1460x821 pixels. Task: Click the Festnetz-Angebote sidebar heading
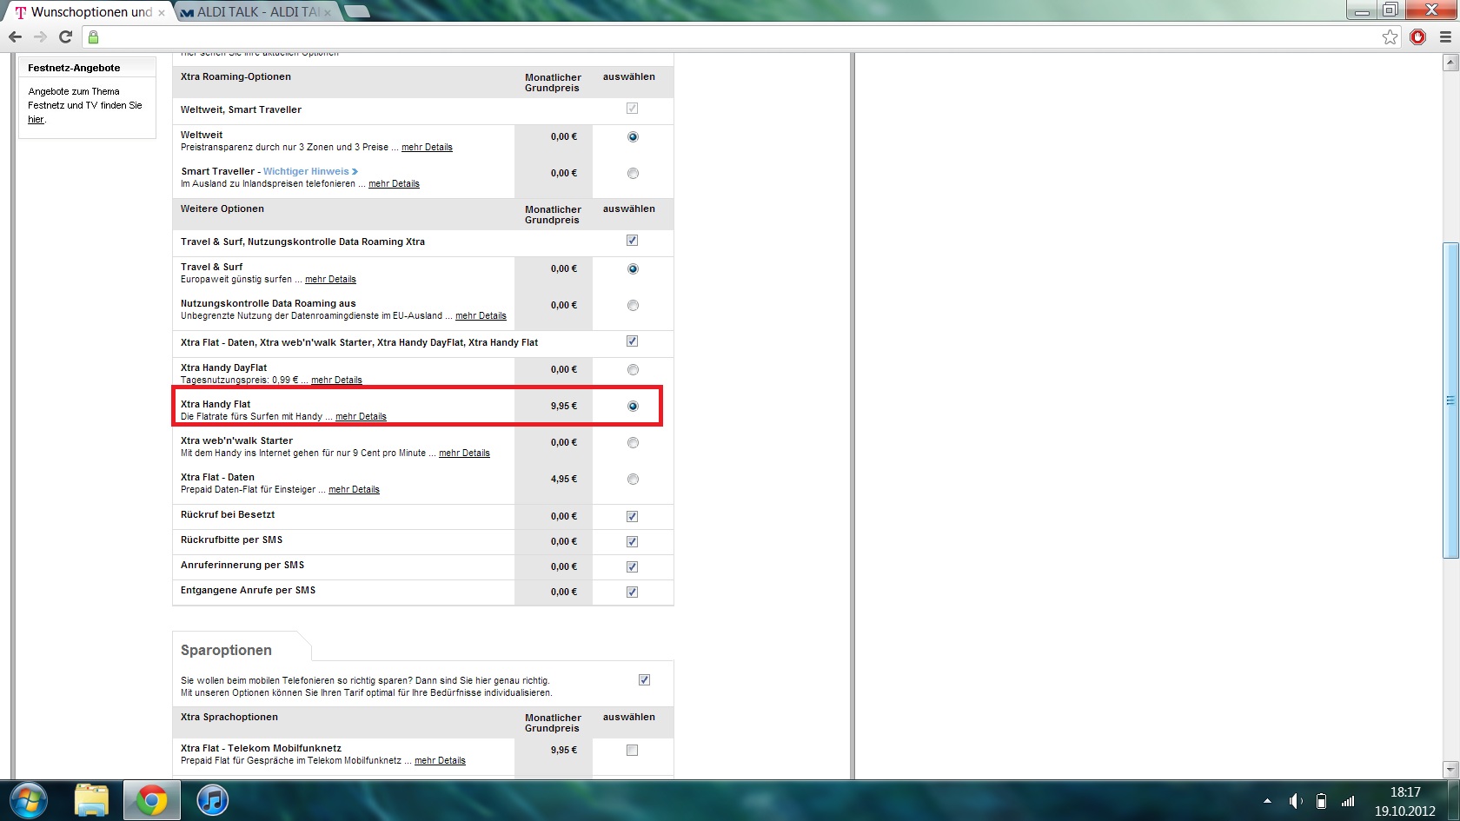point(74,68)
